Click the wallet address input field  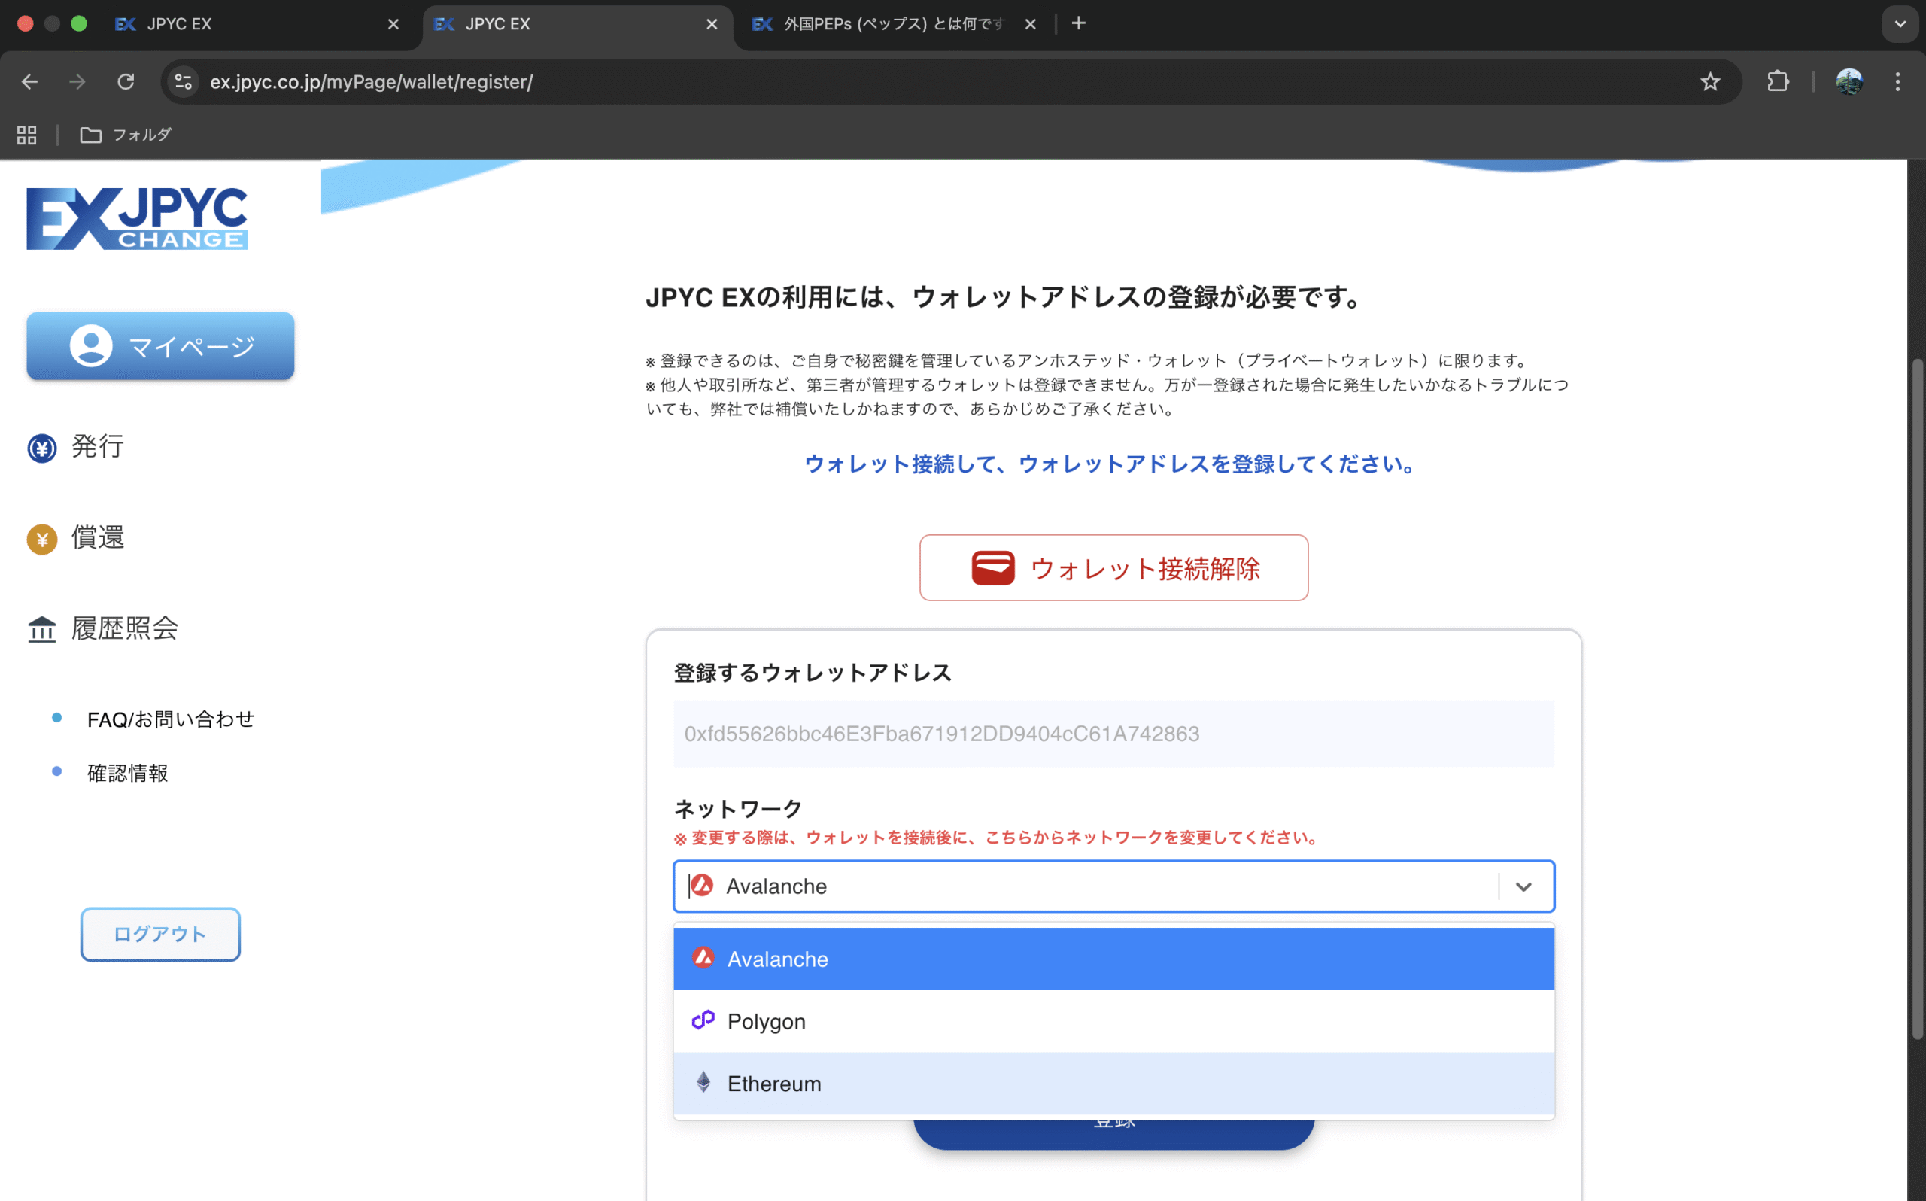[x=1113, y=734]
